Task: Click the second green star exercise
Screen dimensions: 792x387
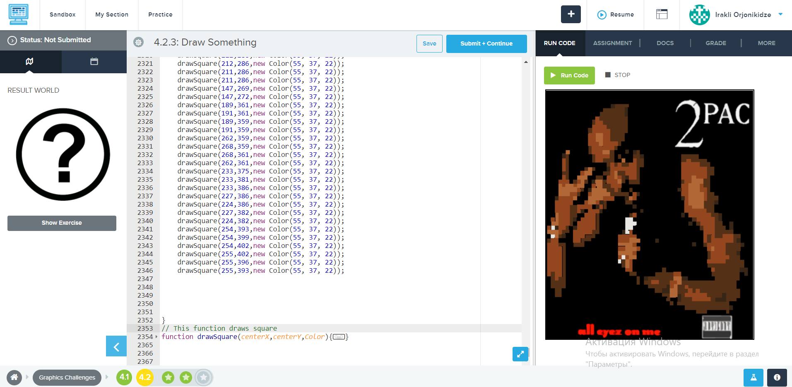Action: click(186, 377)
